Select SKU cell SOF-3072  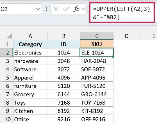[x=97, y=69]
